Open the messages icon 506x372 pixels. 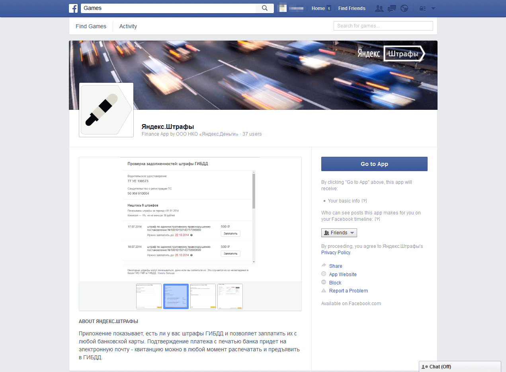(x=392, y=8)
